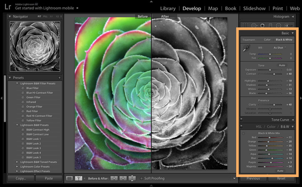Image resolution: width=302 pixels, height=187 pixels.
Task: Select the Spot Removal tool icon
Action: point(254,25)
